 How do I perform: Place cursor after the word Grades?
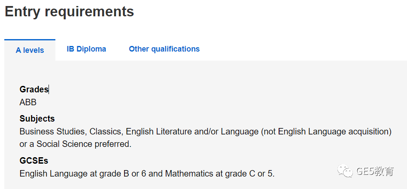49,90
